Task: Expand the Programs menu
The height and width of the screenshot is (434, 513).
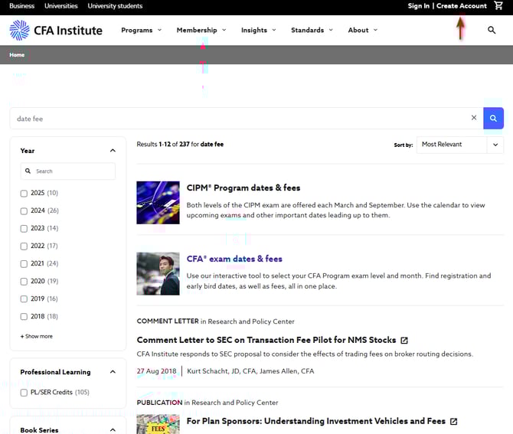Action: pyautogui.click(x=142, y=30)
